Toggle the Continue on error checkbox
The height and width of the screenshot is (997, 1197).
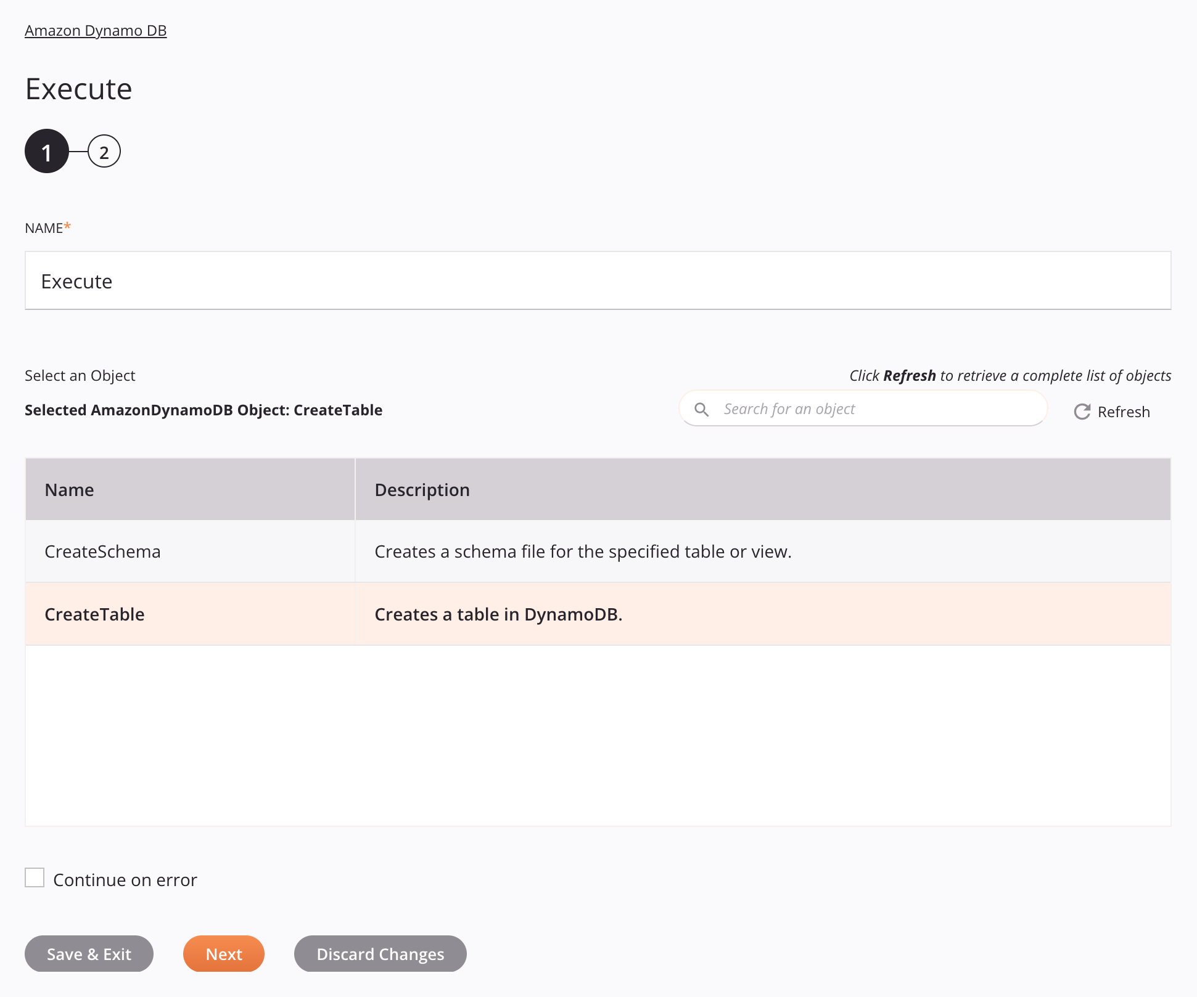point(35,878)
